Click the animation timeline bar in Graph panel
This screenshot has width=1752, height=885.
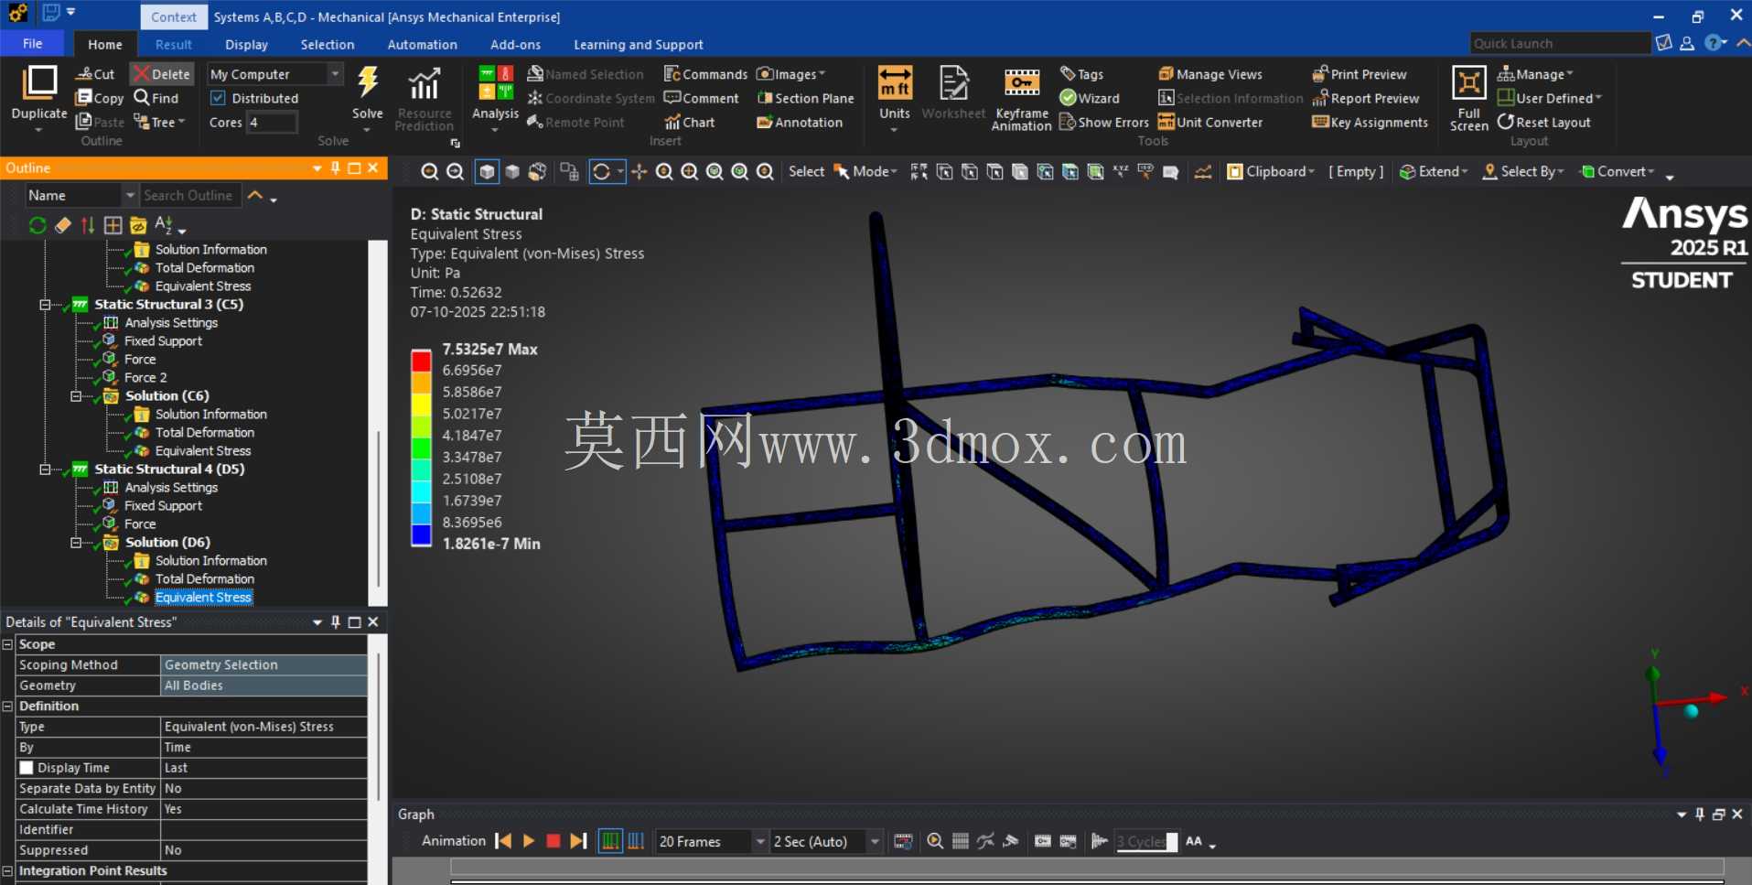pos(1087,867)
